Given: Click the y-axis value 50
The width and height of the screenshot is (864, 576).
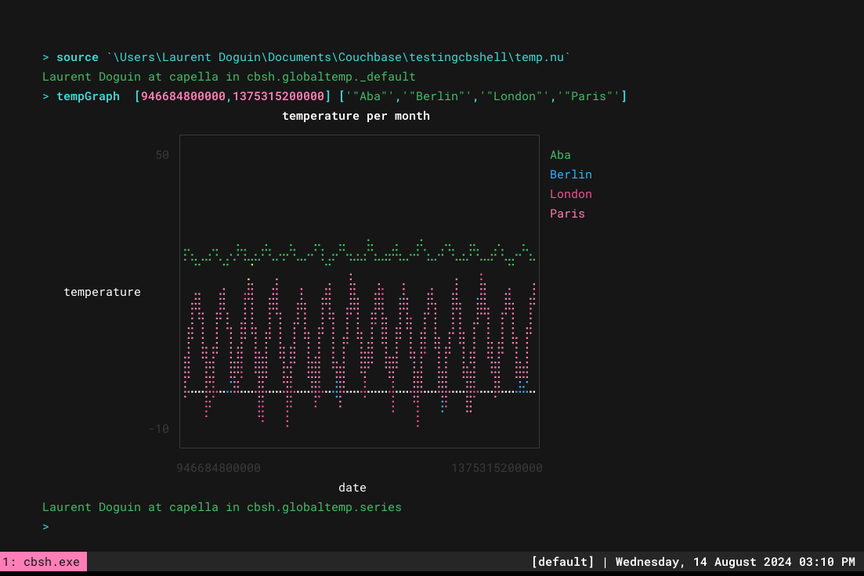Looking at the screenshot, I should 162,155.
